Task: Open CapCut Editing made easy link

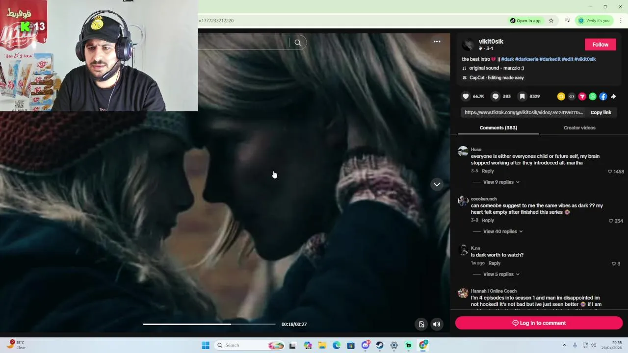Action: click(x=497, y=78)
